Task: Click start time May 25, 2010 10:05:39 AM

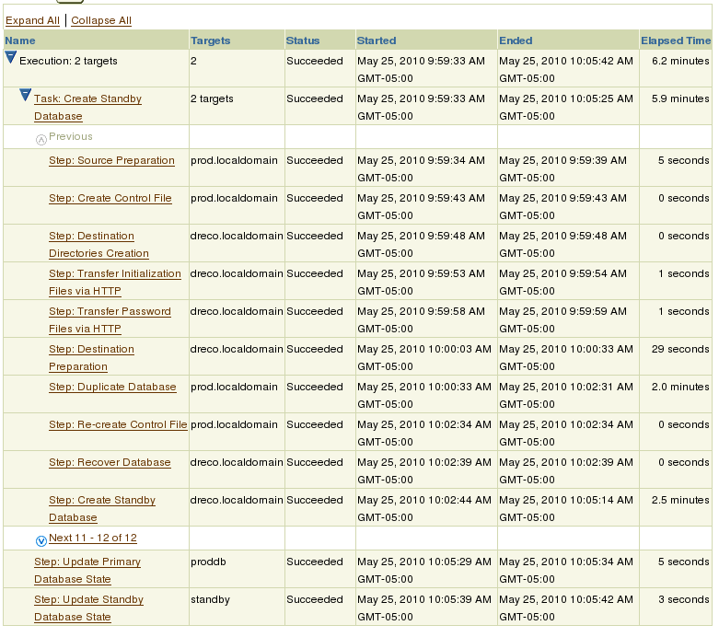Action: coord(424,608)
